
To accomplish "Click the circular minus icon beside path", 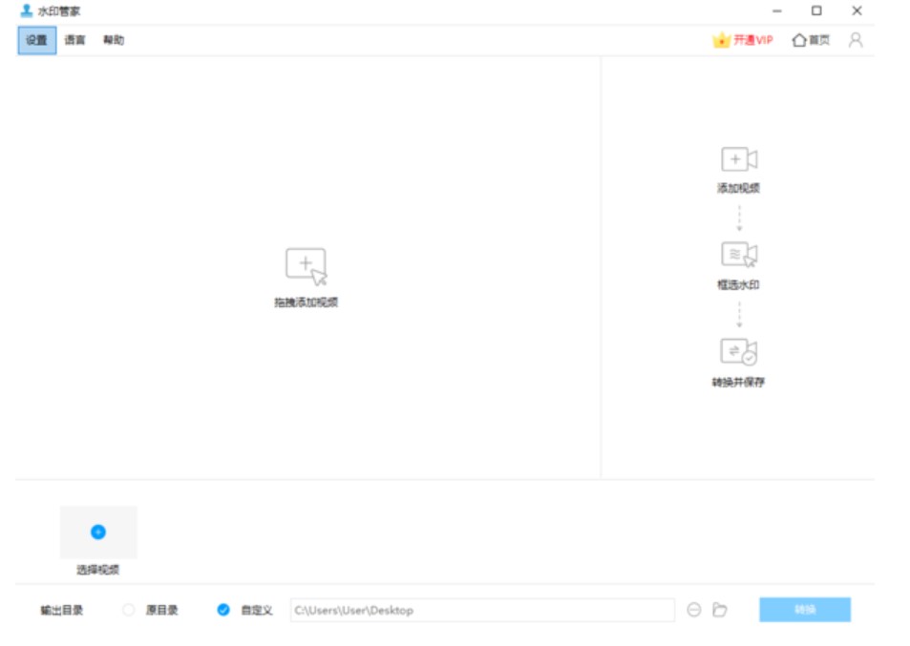I will pos(694,610).
